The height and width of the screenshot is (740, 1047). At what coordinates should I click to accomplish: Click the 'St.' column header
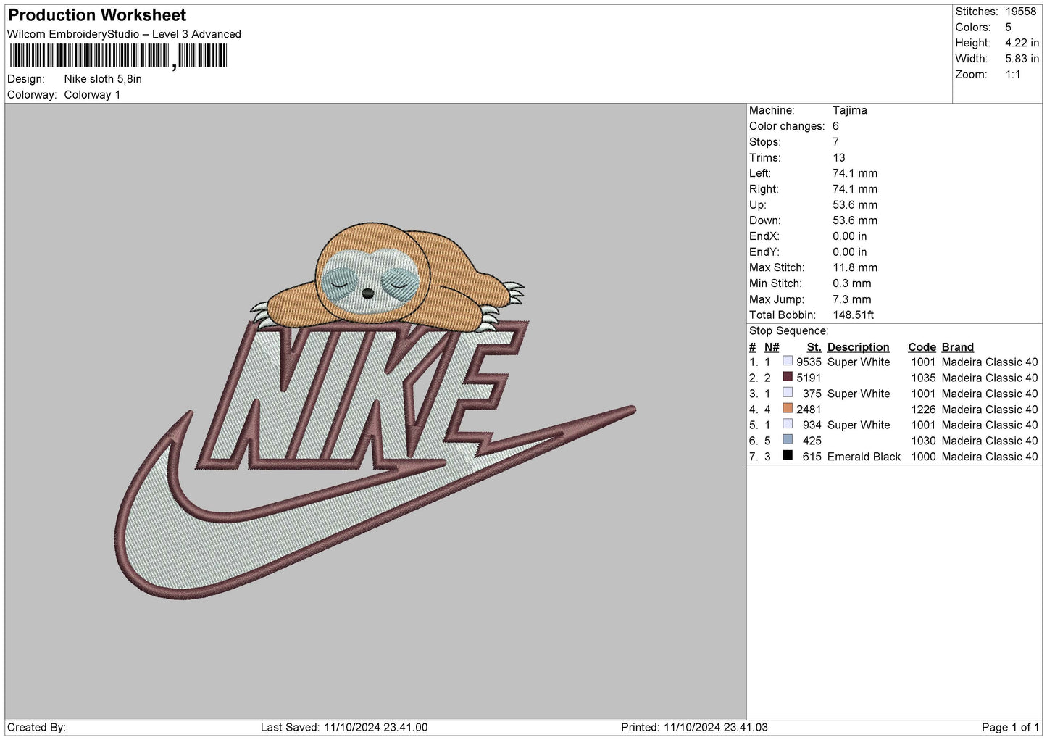814,347
